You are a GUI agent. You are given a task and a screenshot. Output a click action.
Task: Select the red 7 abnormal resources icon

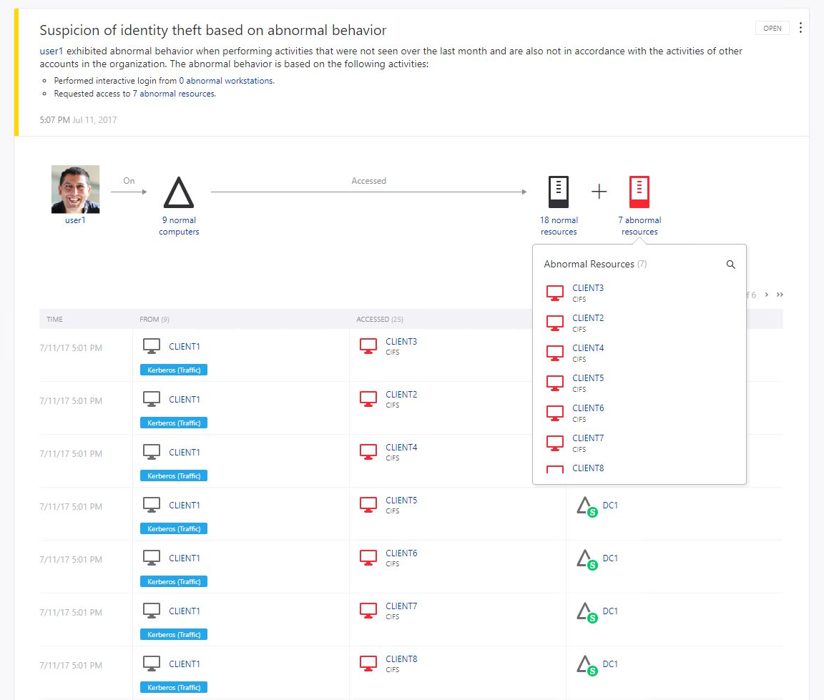639,192
